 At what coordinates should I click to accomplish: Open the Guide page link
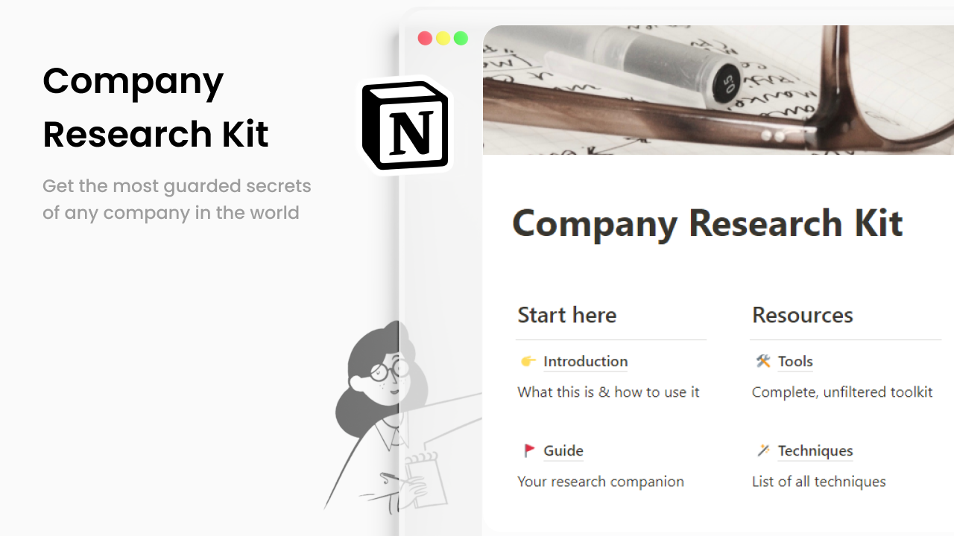563,450
